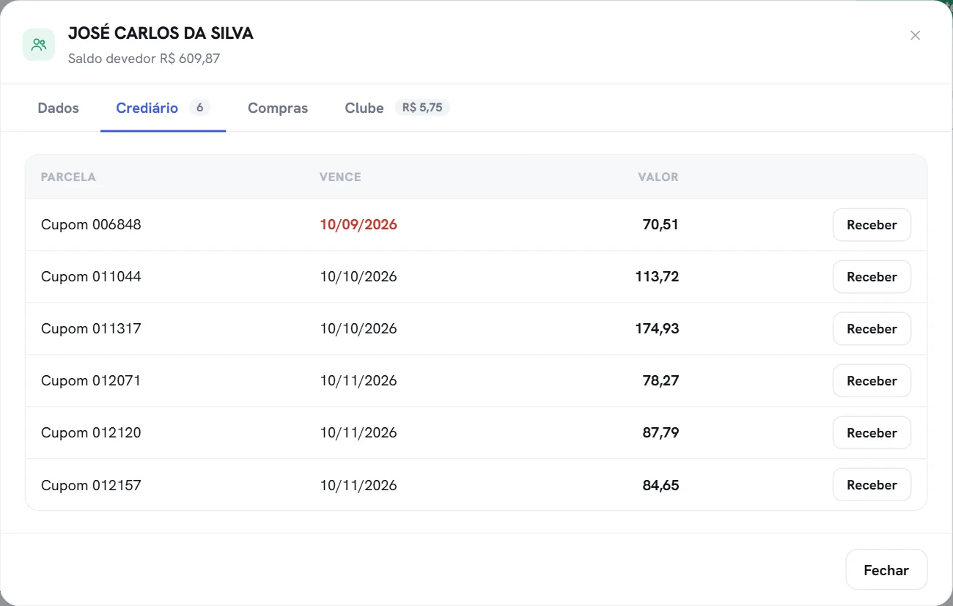Click the customer avatar icon

pos(39,45)
